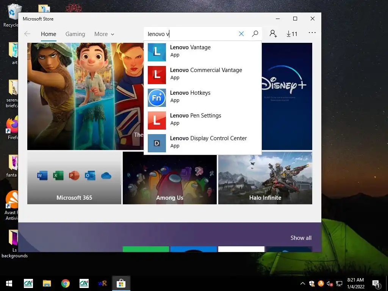Viewport: 388px width, 291px height.
Task: Click the Lenovo Pen Settings icon
Action: tap(157, 120)
